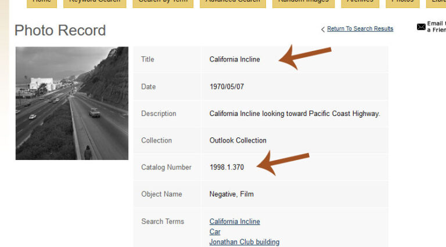Click the envelope Email a Friend icon

click(x=421, y=27)
